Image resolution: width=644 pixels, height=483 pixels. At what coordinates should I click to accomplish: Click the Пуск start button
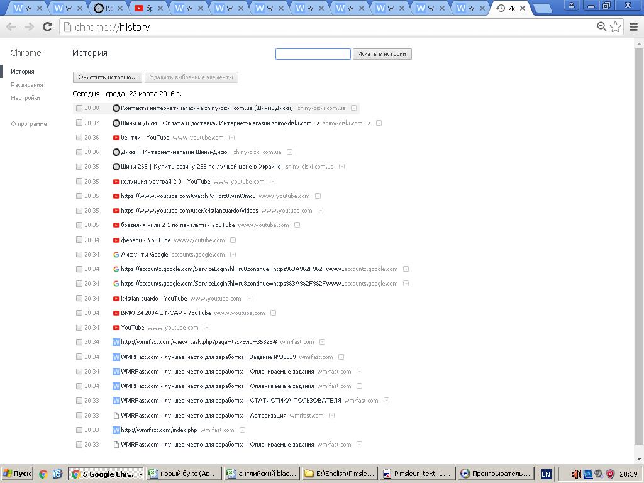(17, 474)
